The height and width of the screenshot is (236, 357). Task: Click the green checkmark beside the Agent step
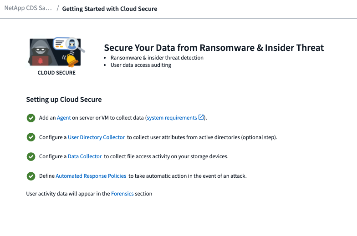point(31,118)
